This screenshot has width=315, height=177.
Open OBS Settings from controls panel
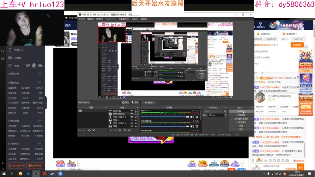click(x=241, y=126)
